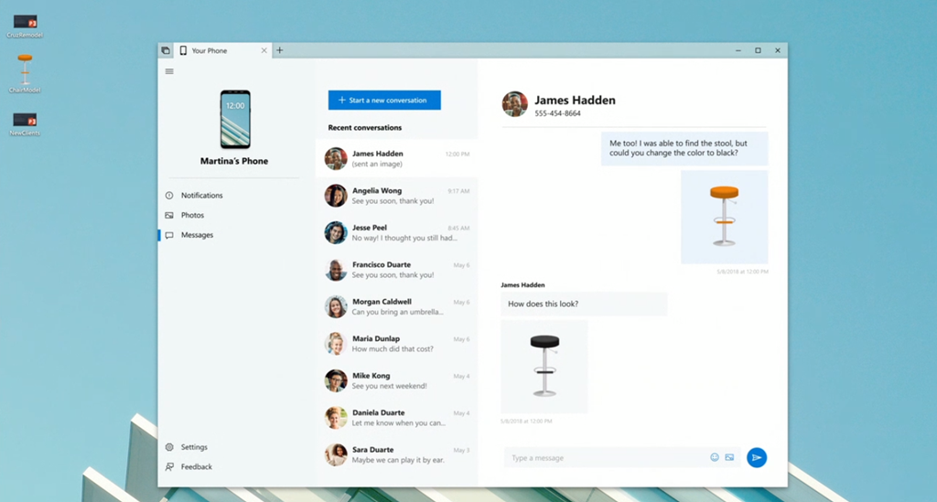Open the sent orange stool image
937x502 pixels.
pos(725,218)
